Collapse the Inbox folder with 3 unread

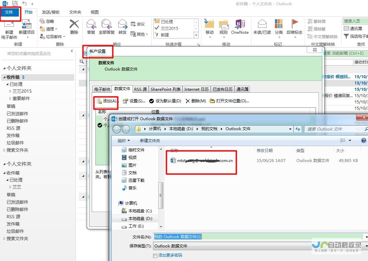[x=4, y=77]
